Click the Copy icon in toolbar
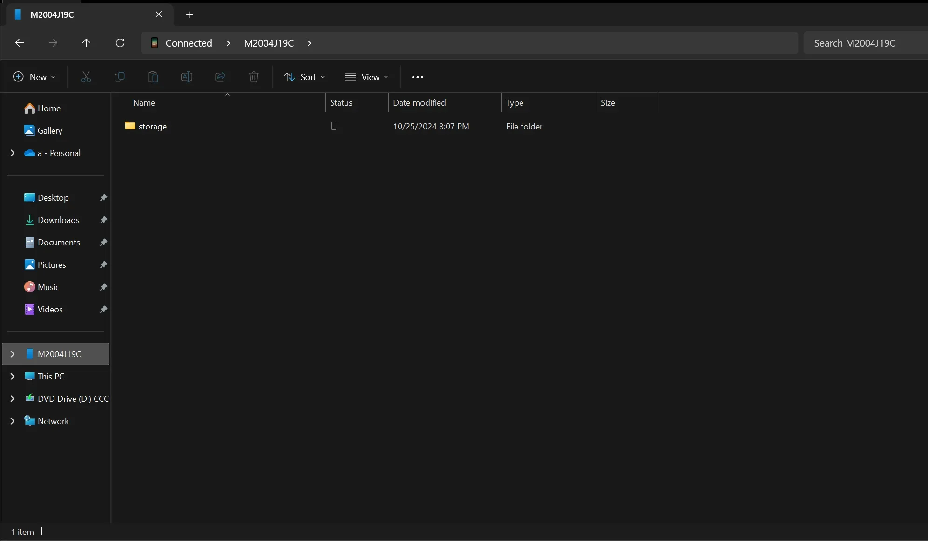928x541 pixels. coord(119,77)
